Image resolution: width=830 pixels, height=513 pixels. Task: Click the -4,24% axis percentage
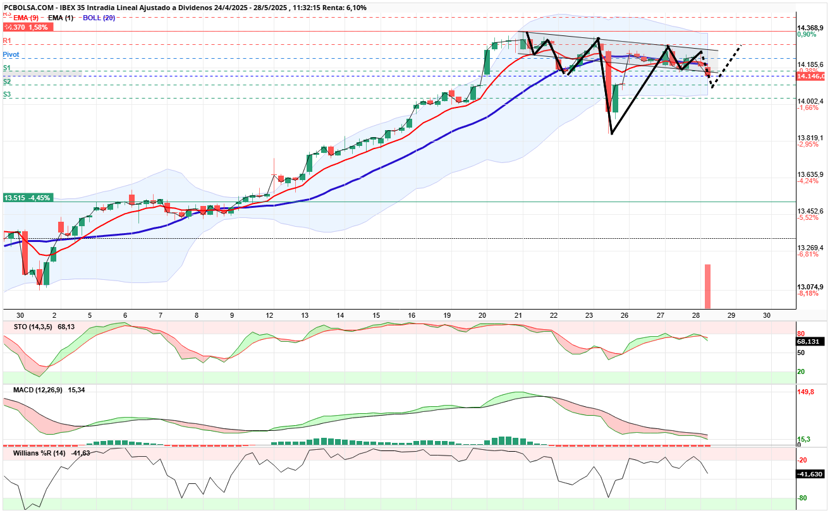(x=808, y=181)
